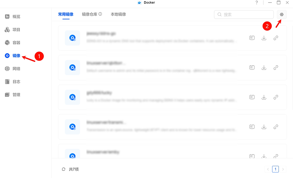Open details book icon for qbittorrent row
Viewport: 293px width, 178px height.
pos(252,67)
